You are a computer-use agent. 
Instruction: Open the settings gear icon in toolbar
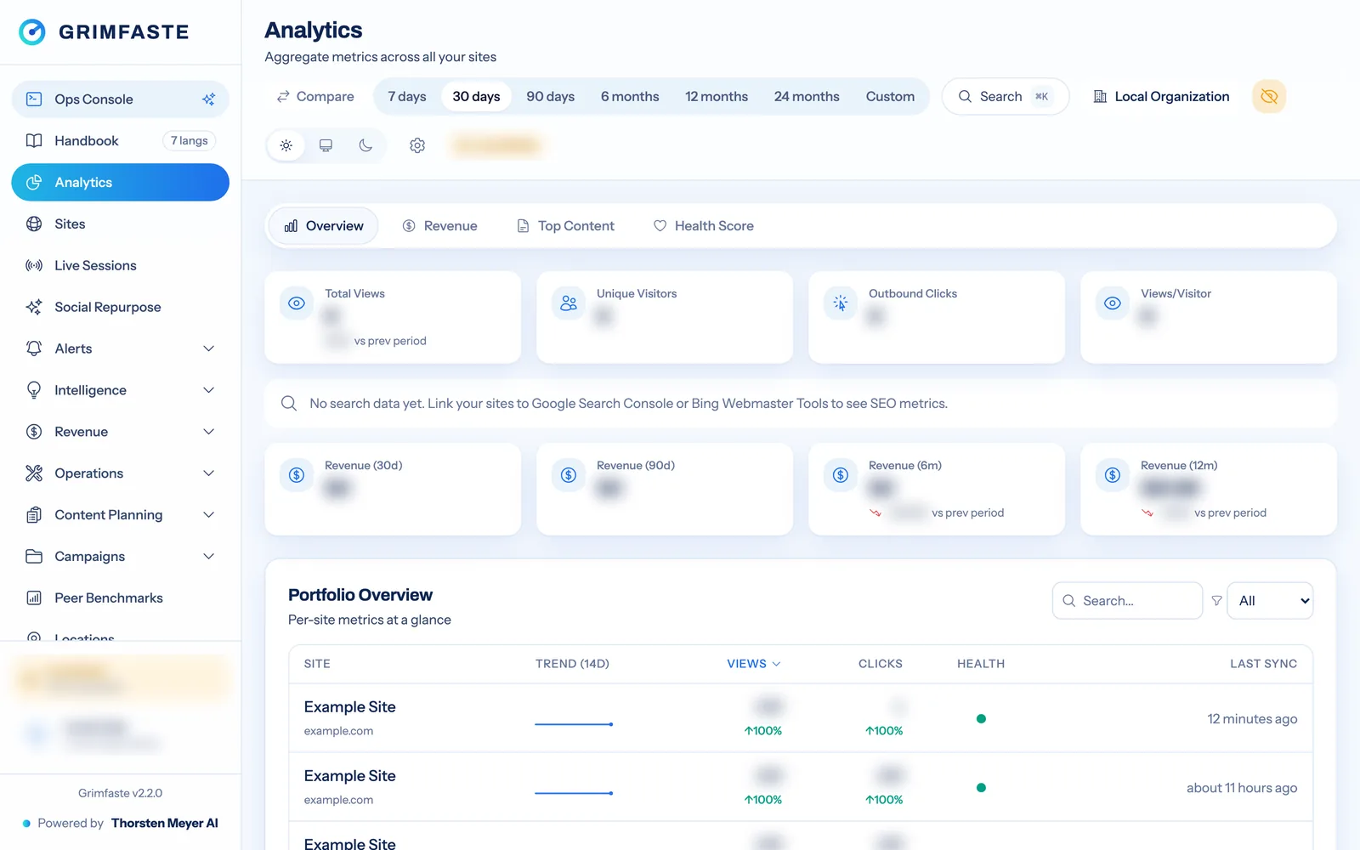(417, 145)
